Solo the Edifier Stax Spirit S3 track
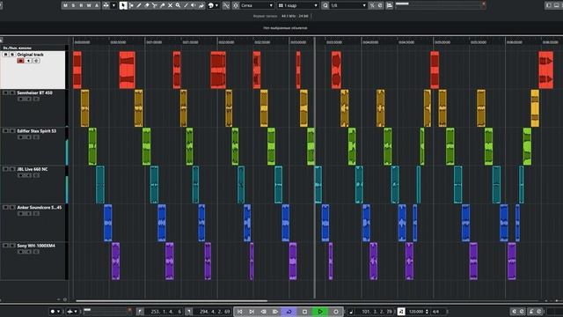Image resolution: width=563 pixels, height=317 pixels. click(x=12, y=131)
